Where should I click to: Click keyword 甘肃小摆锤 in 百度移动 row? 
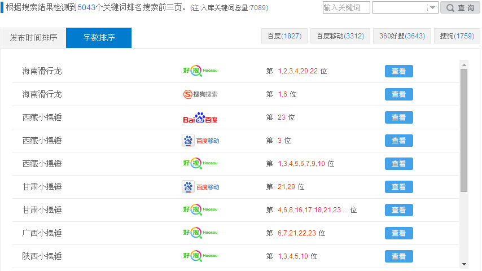tap(42, 187)
